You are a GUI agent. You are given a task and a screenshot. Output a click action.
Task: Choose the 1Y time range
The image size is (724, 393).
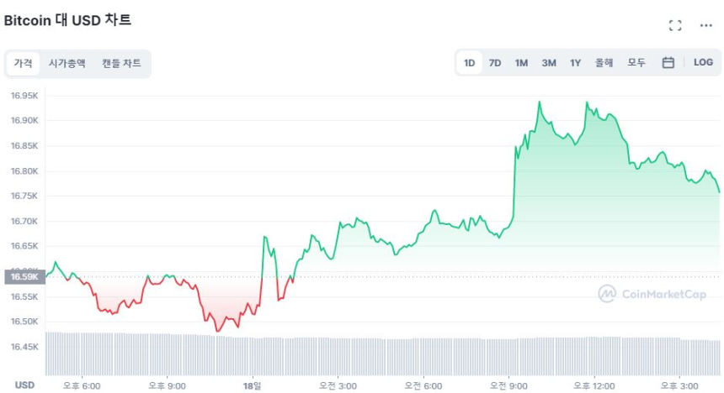coord(576,63)
